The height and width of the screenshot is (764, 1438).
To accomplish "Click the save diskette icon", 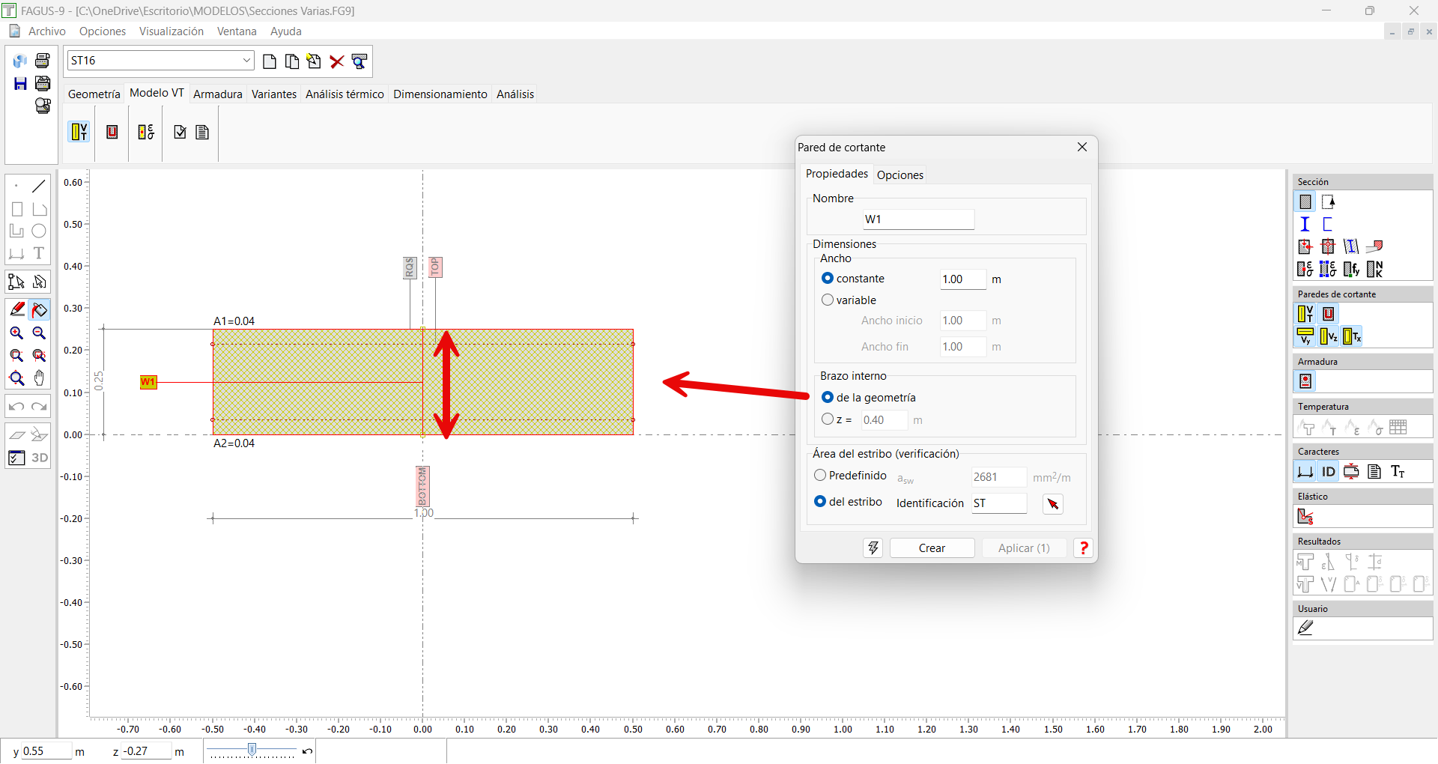I will click(20, 84).
